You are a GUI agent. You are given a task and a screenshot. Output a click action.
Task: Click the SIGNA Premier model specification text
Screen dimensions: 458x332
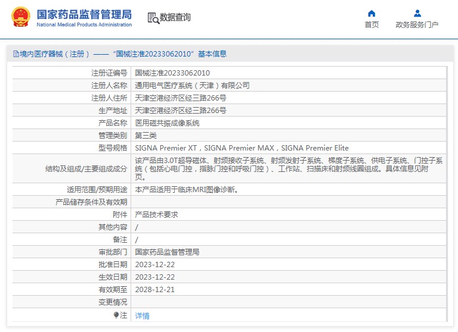pos(242,148)
